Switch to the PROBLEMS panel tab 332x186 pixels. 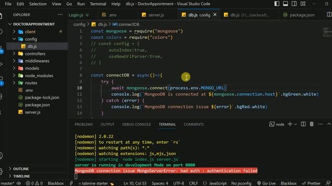(84, 125)
